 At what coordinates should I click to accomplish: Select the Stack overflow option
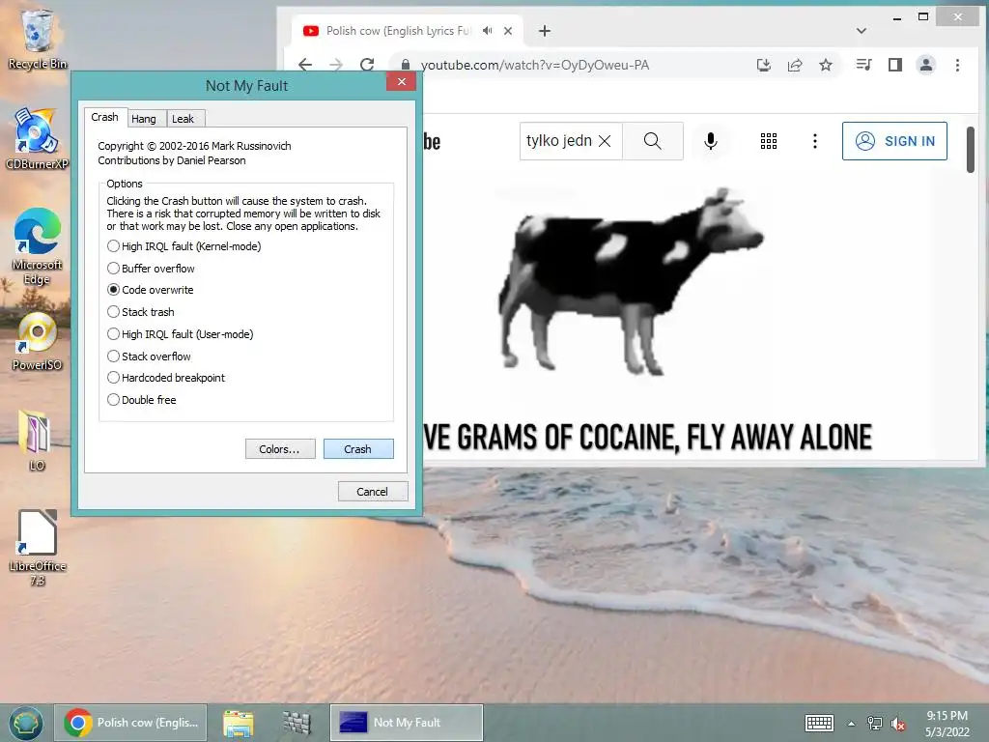click(x=149, y=356)
